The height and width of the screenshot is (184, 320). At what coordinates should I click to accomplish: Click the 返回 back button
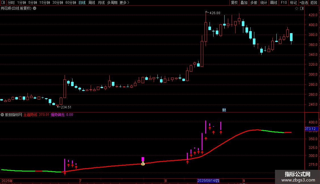pos(314,3)
